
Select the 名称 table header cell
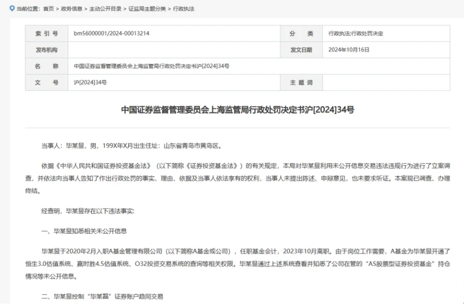point(46,66)
